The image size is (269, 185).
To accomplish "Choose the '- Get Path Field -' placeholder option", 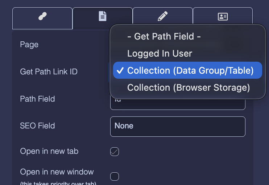I will (x=164, y=36).
